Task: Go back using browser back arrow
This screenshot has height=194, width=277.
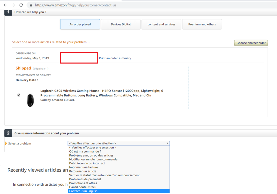Action: (x=5, y=5)
